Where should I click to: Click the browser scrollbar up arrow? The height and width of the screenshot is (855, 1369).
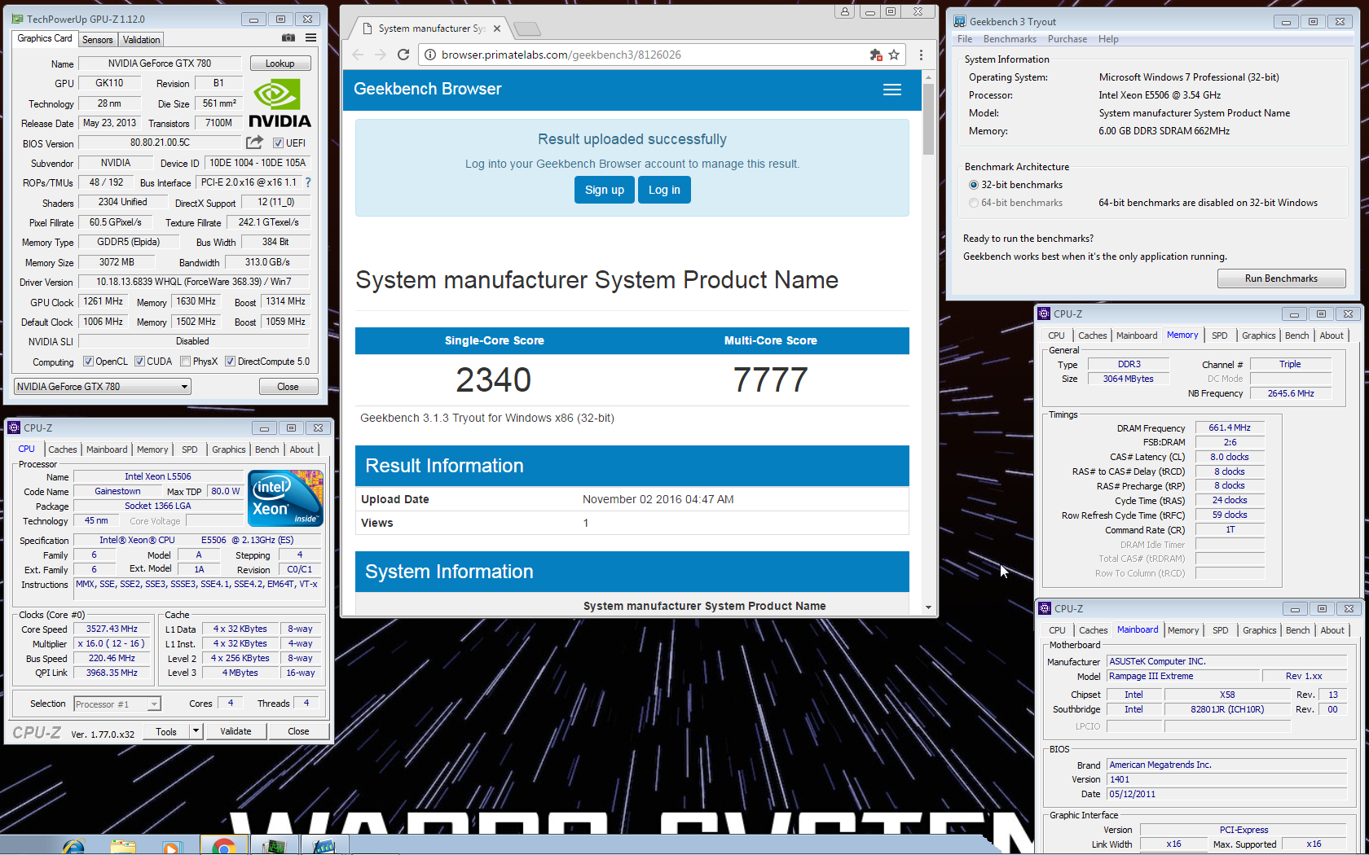tap(928, 77)
